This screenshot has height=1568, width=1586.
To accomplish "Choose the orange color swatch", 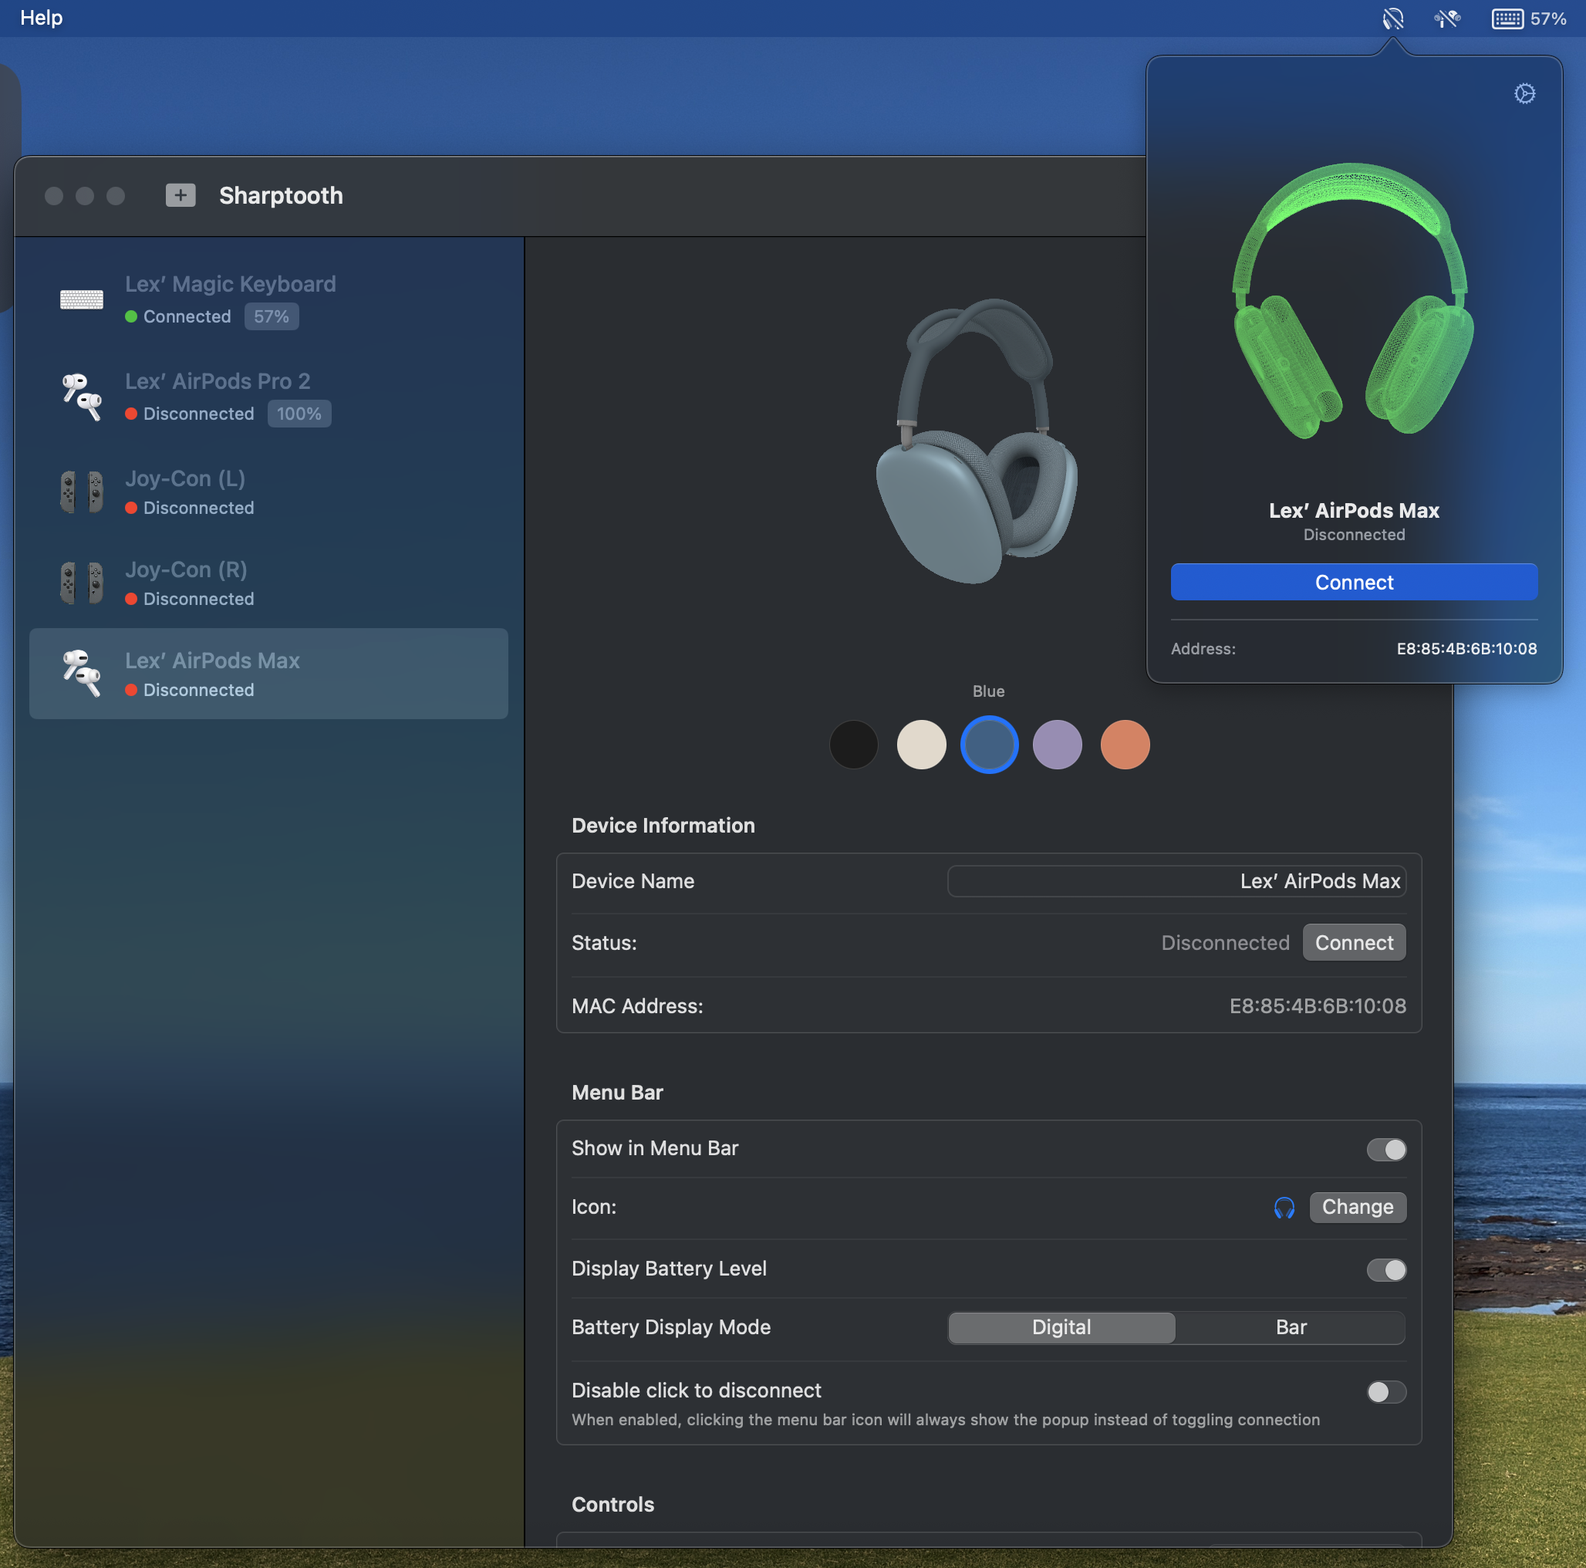I will pos(1124,745).
